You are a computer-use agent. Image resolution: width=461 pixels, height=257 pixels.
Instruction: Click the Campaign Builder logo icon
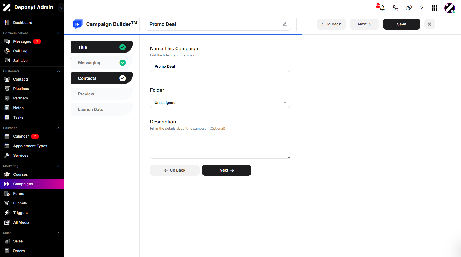(77, 24)
